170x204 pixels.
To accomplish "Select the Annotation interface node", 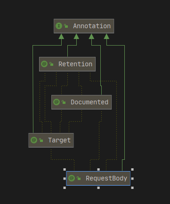I will point(84,26).
